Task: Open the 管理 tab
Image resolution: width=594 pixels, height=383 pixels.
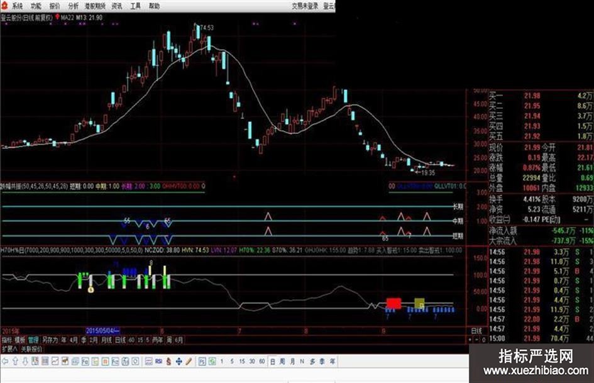Action: coord(33,340)
